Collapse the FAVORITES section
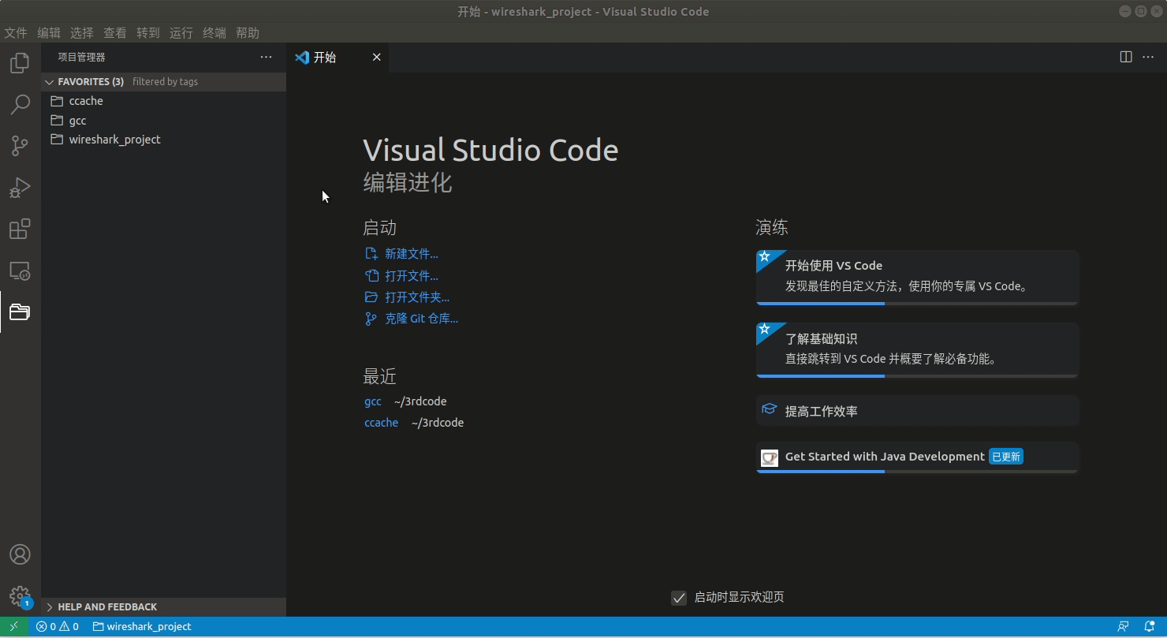This screenshot has height=638, width=1167. click(x=50, y=82)
